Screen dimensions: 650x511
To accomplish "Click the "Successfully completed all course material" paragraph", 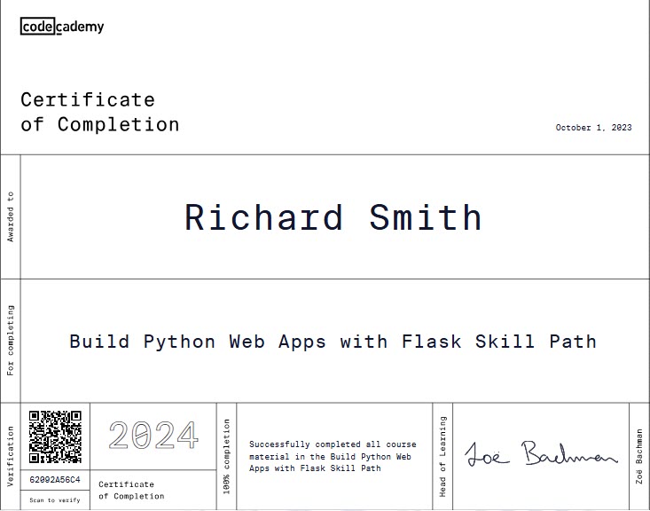I will pos(333,456).
